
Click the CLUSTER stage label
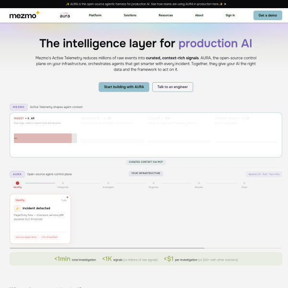[x=159, y=118]
